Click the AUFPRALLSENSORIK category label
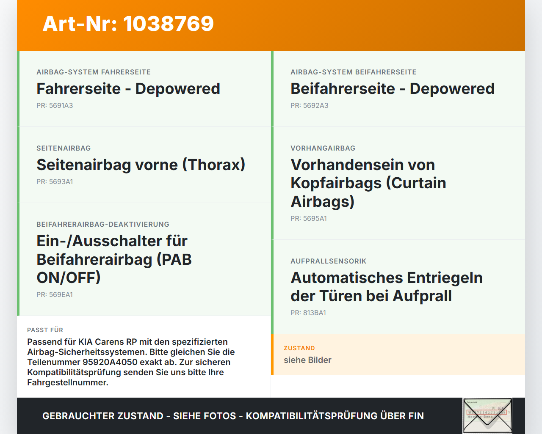 329,261
